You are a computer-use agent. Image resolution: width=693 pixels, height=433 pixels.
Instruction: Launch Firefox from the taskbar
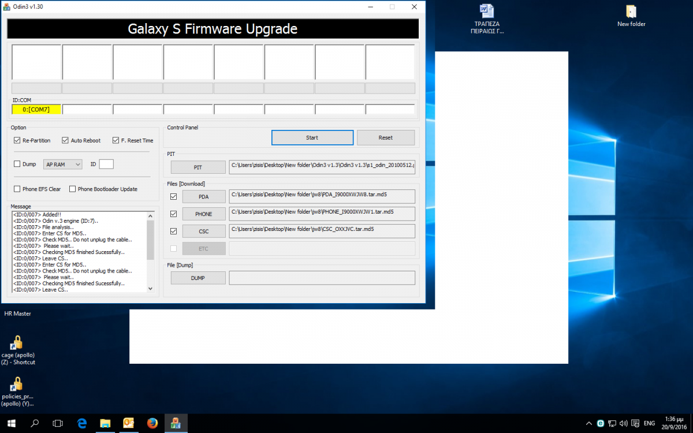pos(152,423)
